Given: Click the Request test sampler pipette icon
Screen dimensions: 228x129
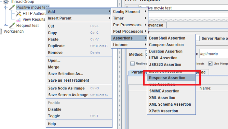Looking at the screenshot, I should pyautogui.click(x=12, y=25).
